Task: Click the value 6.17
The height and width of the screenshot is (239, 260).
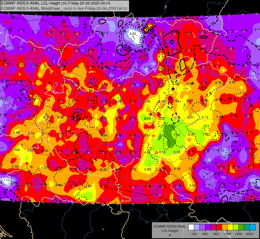Action: [x=46, y=134]
